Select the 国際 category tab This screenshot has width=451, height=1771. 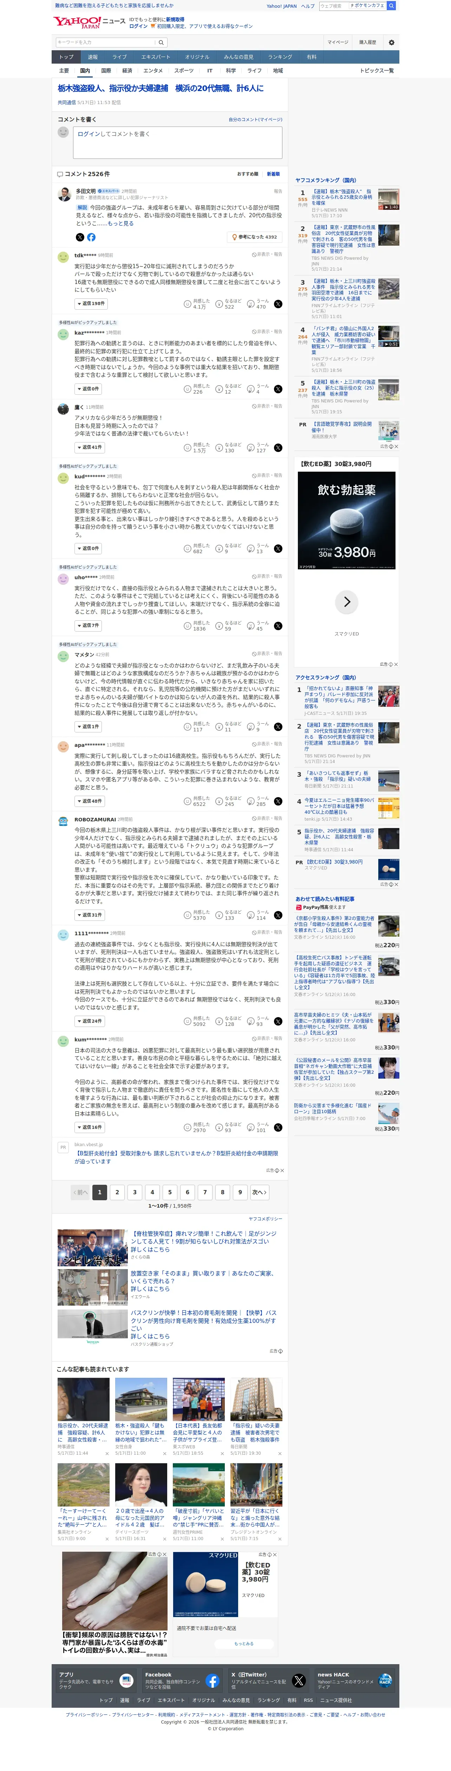pyautogui.click(x=106, y=71)
